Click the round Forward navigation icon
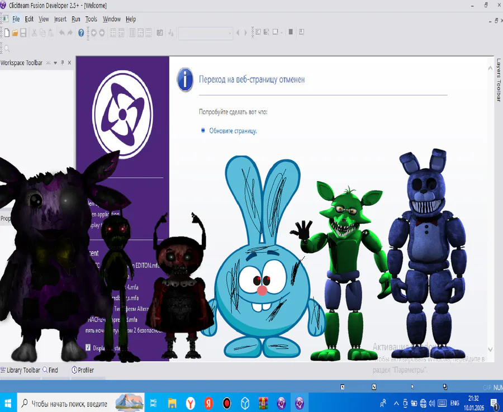This screenshot has width=503, height=412. 102,33
